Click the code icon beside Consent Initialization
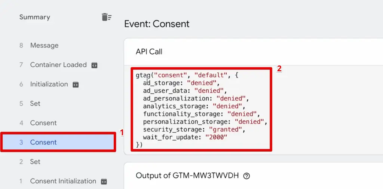Image resolution: width=383 pixels, height=189 pixels. pyautogui.click(x=104, y=182)
